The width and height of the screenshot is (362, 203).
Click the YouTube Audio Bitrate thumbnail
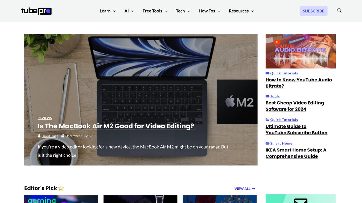301,51
